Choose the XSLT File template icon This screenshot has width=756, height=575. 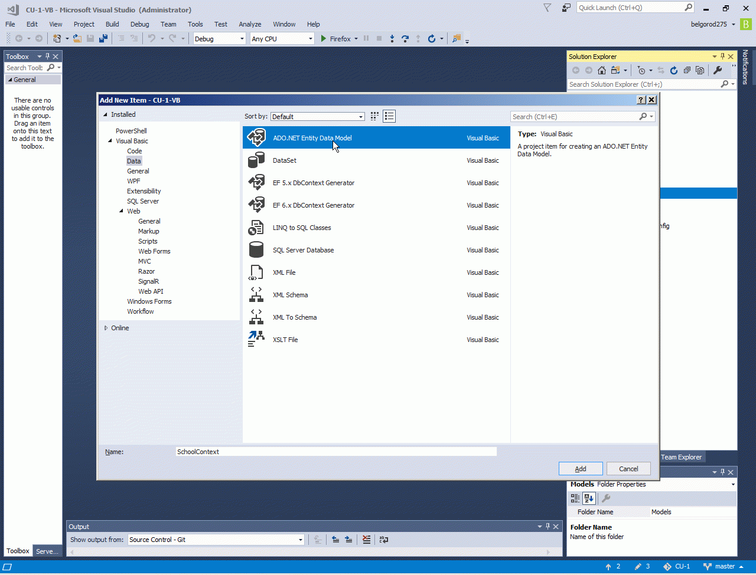click(256, 340)
